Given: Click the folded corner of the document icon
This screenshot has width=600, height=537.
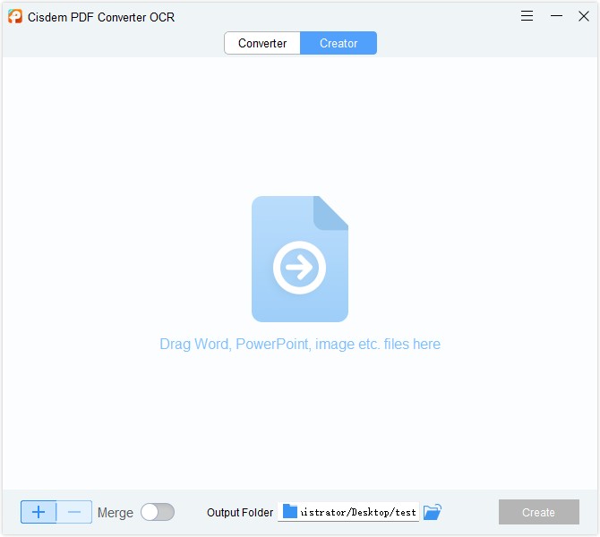Looking at the screenshot, I should click(x=332, y=211).
